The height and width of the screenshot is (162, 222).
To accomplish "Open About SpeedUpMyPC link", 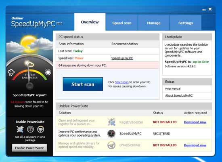I will tap(179, 95).
